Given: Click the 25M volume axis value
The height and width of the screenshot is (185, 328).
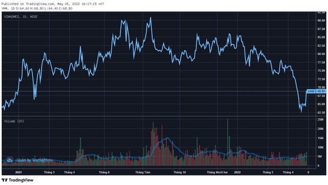Looking at the screenshot, I should point(320,119).
